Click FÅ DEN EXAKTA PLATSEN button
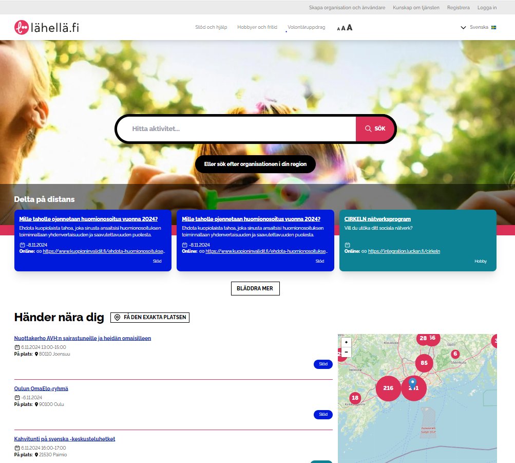 coord(149,317)
